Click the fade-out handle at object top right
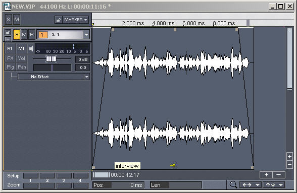This screenshot has height=193, width=297. click(236, 30)
